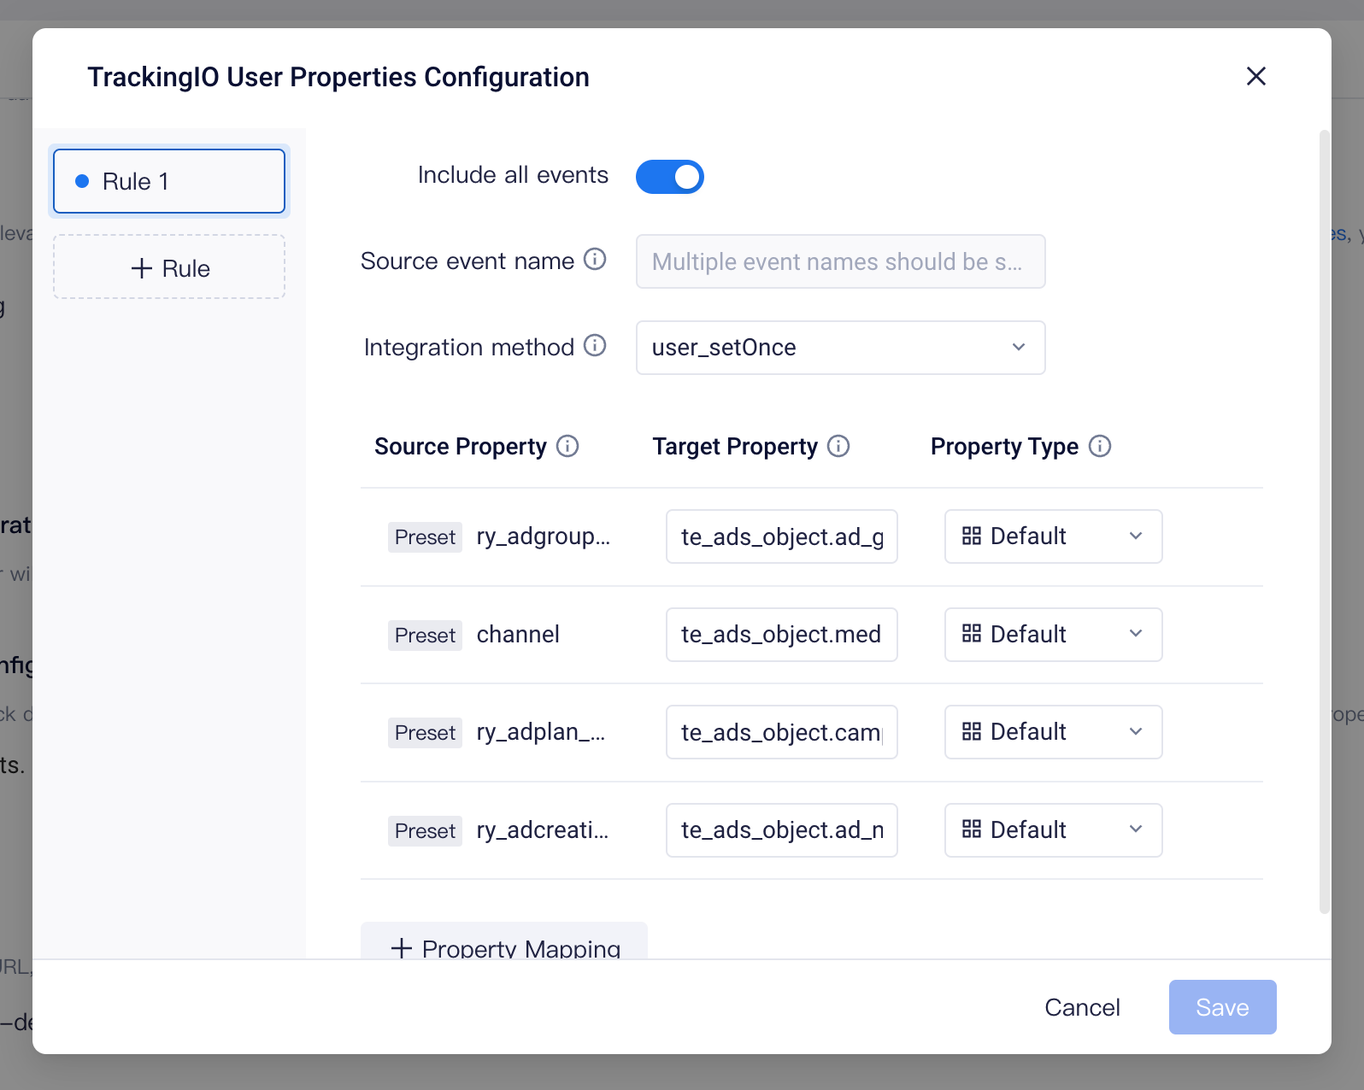Click the Save button

click(x=1222, y=1007)
